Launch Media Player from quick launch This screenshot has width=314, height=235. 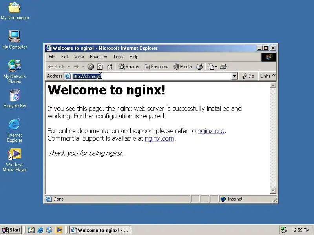[x=58, y=230]
